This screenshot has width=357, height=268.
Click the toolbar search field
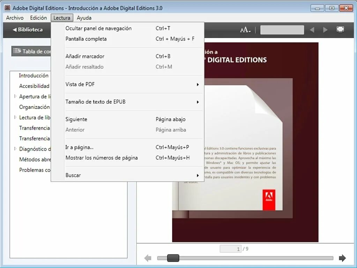click(x=282, y=30)
